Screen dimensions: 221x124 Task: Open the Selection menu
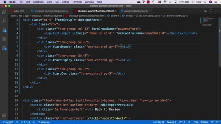[x=38, y=2]
